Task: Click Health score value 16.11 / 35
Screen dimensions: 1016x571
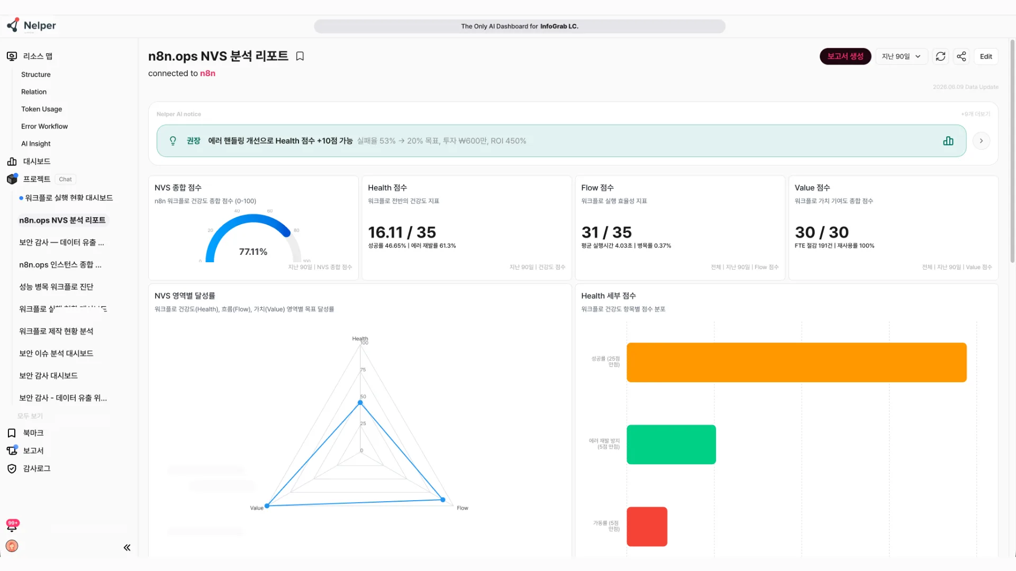Action: coord(402,232)
